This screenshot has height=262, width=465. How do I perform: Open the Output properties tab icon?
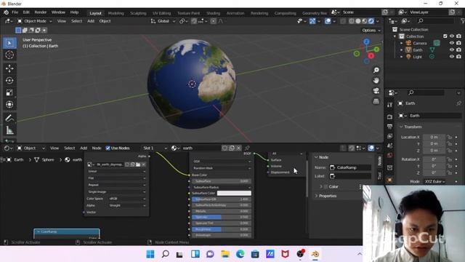pyautogui.click(x=389, y=127)
